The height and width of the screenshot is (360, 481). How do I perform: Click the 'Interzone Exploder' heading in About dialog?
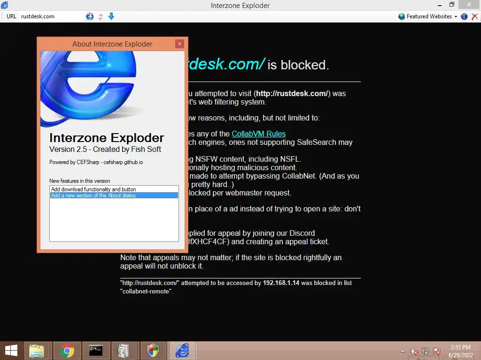[107, 138]
